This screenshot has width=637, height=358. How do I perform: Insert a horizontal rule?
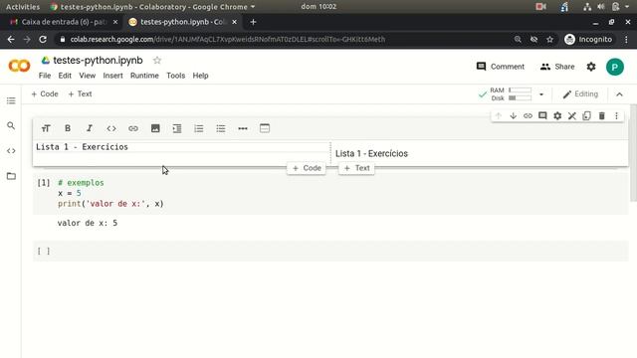(243, 128)
